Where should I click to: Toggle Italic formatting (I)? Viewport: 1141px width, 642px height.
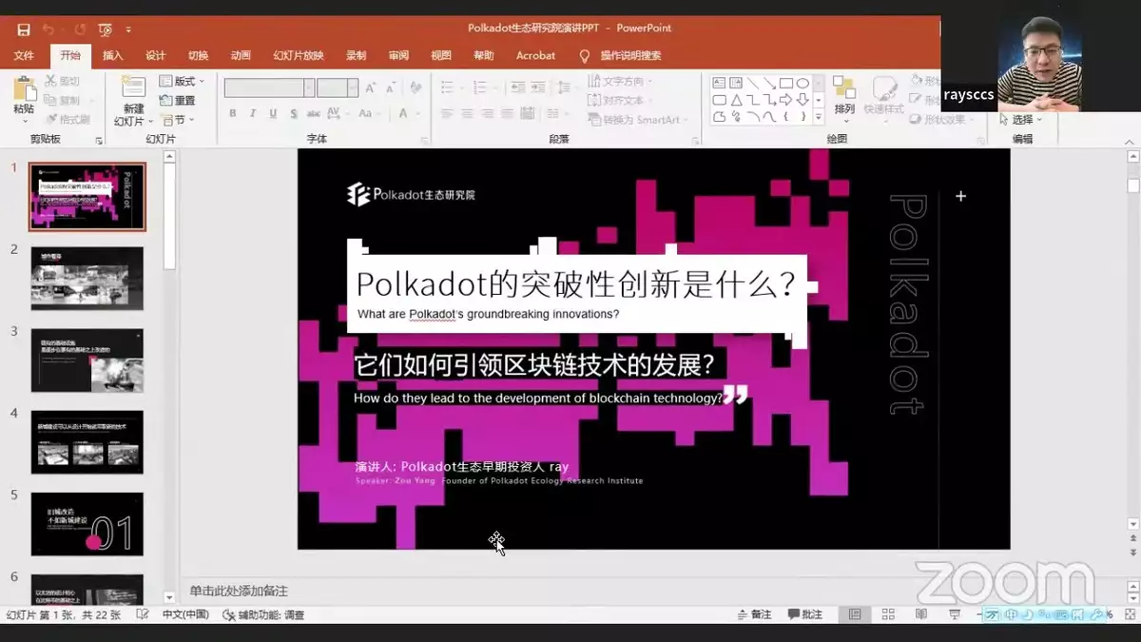(x=253, y=113)
